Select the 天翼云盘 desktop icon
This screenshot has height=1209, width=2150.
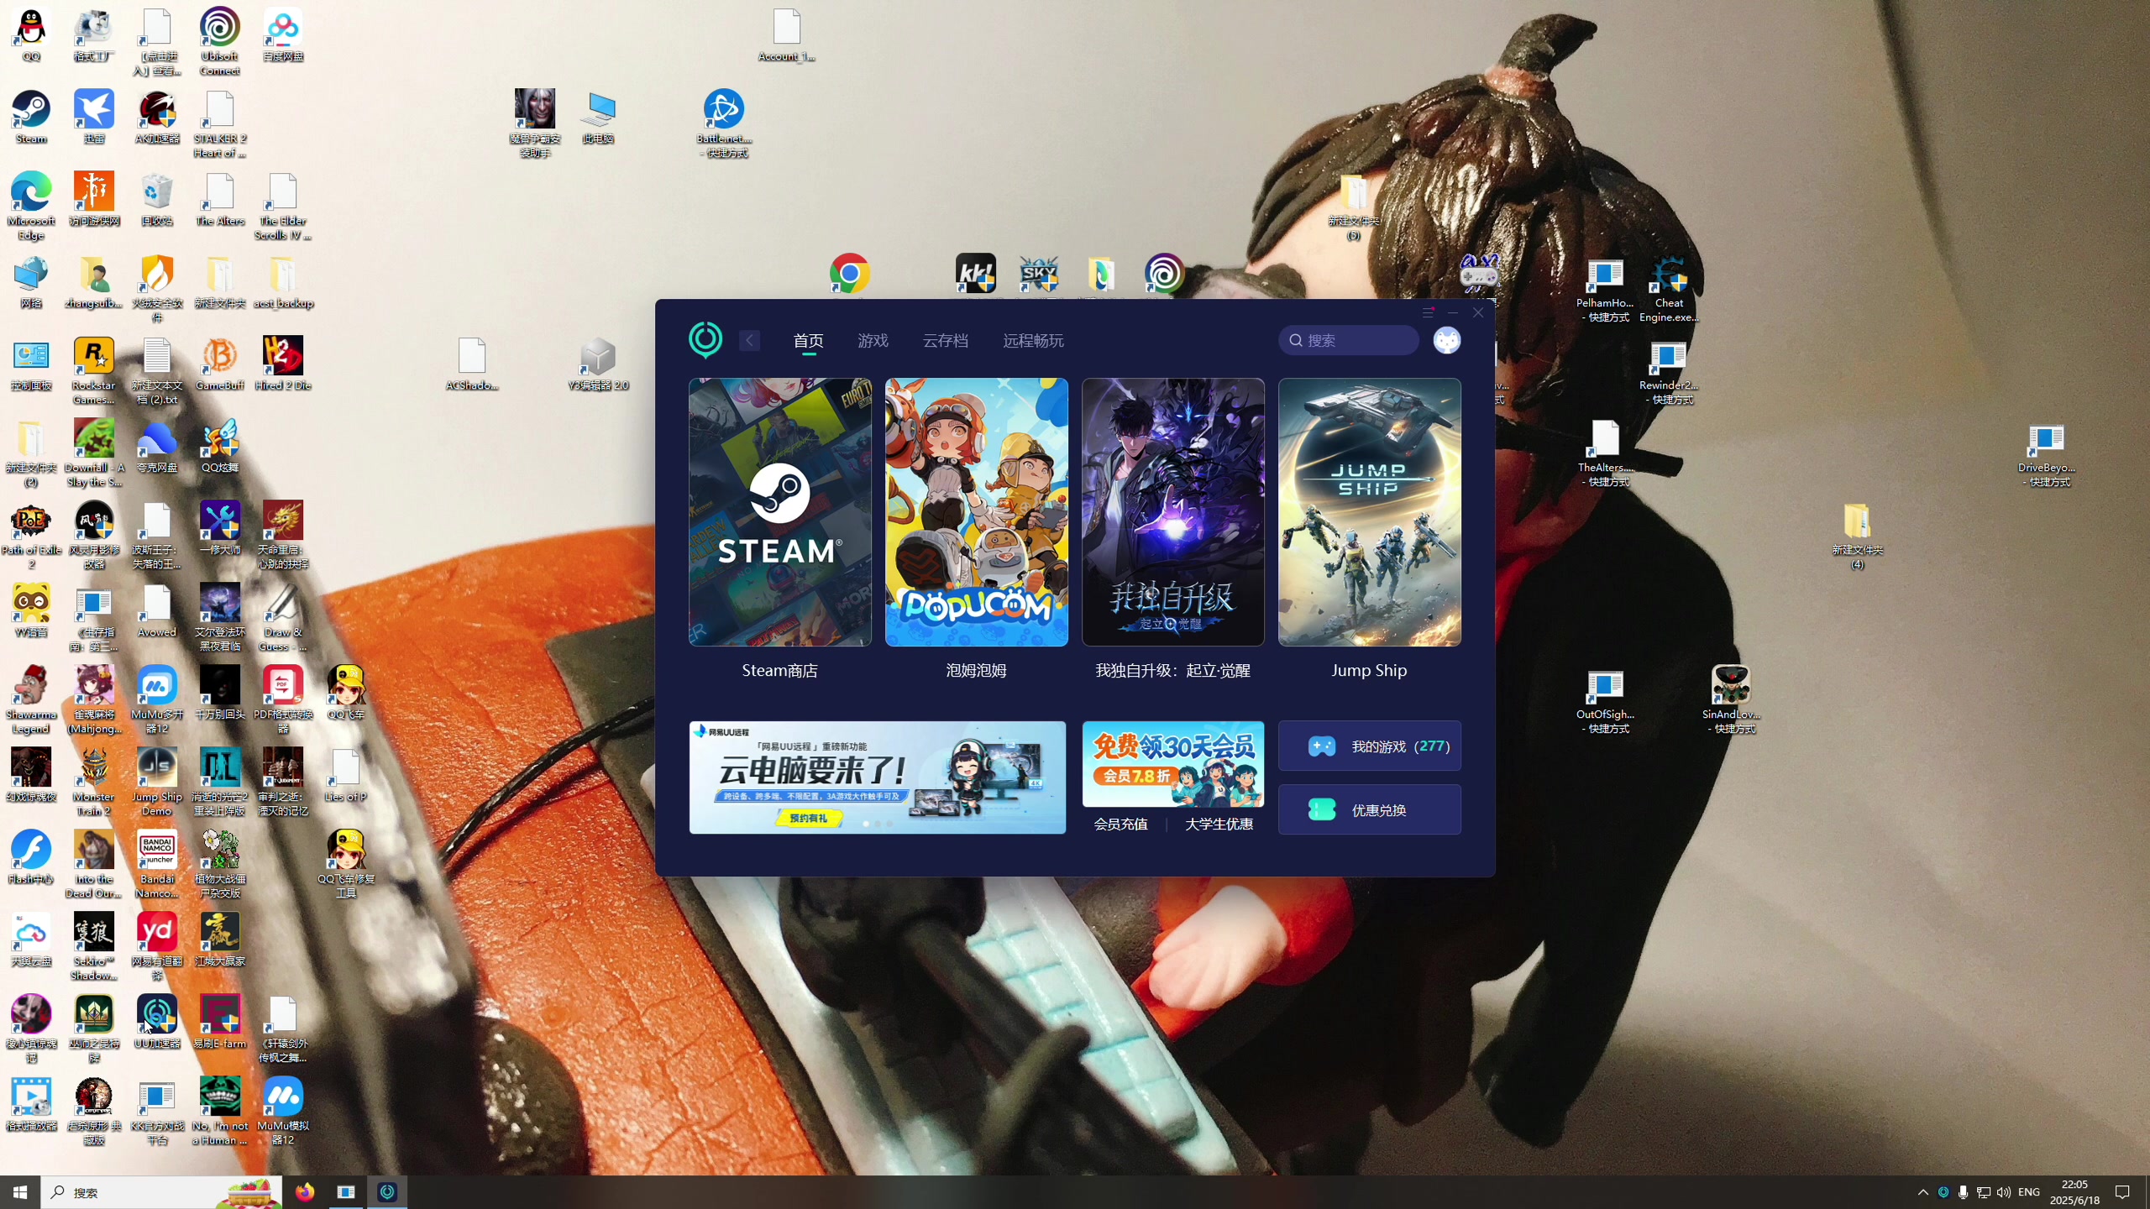[x=31, y=940]
